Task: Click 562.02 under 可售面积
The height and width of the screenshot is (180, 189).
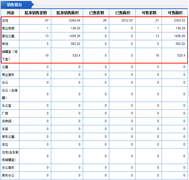Action: pyautogui.click(x=180, y=44)
